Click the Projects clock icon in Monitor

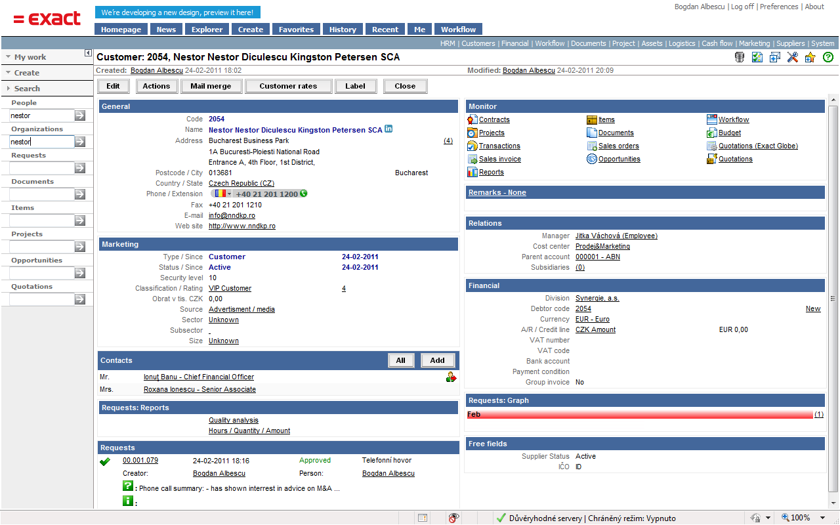472,133
